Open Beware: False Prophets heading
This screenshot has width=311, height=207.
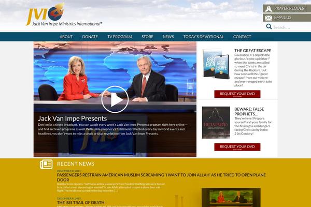249,112
